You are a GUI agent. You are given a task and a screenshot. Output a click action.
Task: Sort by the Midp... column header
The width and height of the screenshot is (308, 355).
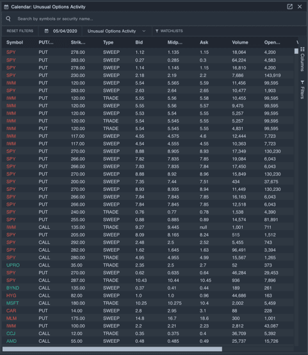coord(175,42)
